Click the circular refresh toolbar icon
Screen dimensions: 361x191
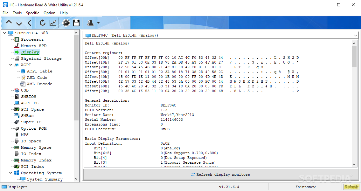coord(43,23)
